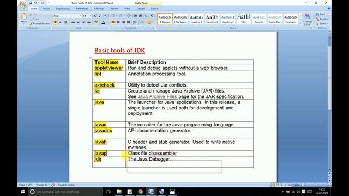
Task: Clear formatting of the selection
Action: [106, 16]
